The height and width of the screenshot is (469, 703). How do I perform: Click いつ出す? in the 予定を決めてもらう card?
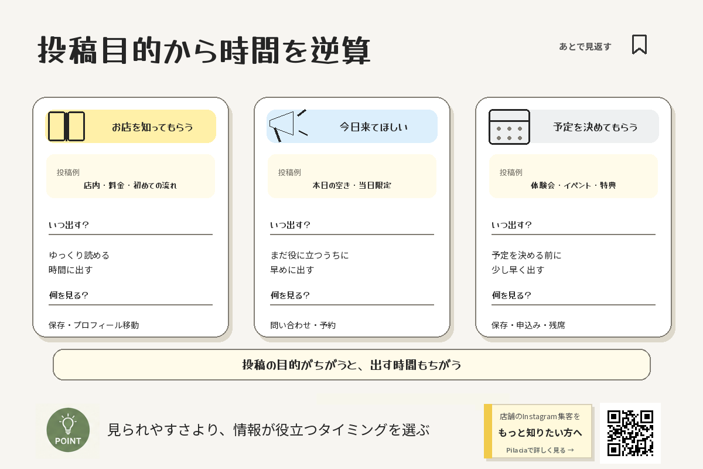point(512,225)
